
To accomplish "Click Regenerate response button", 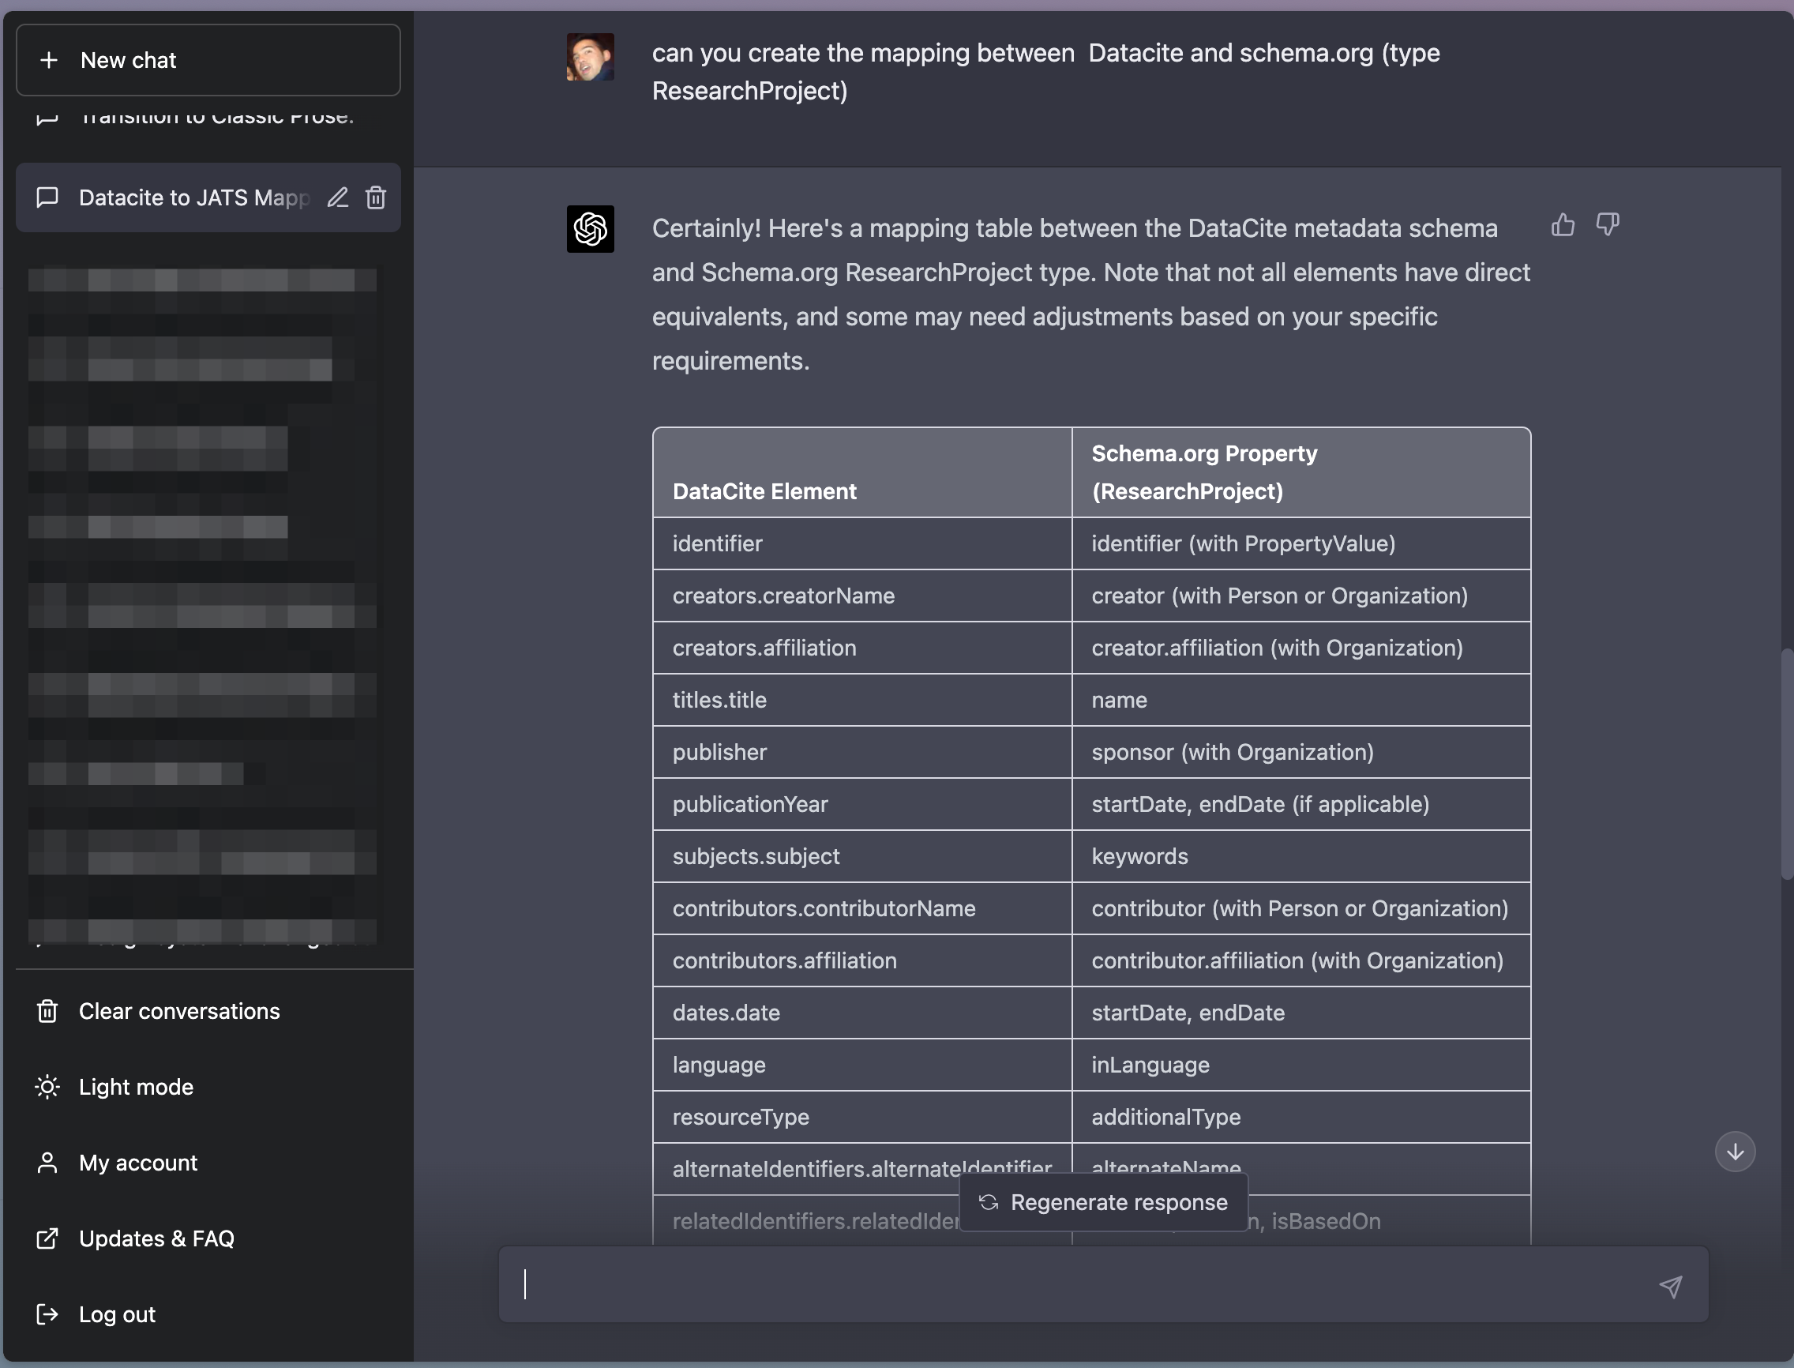I will [1103, 1203].
